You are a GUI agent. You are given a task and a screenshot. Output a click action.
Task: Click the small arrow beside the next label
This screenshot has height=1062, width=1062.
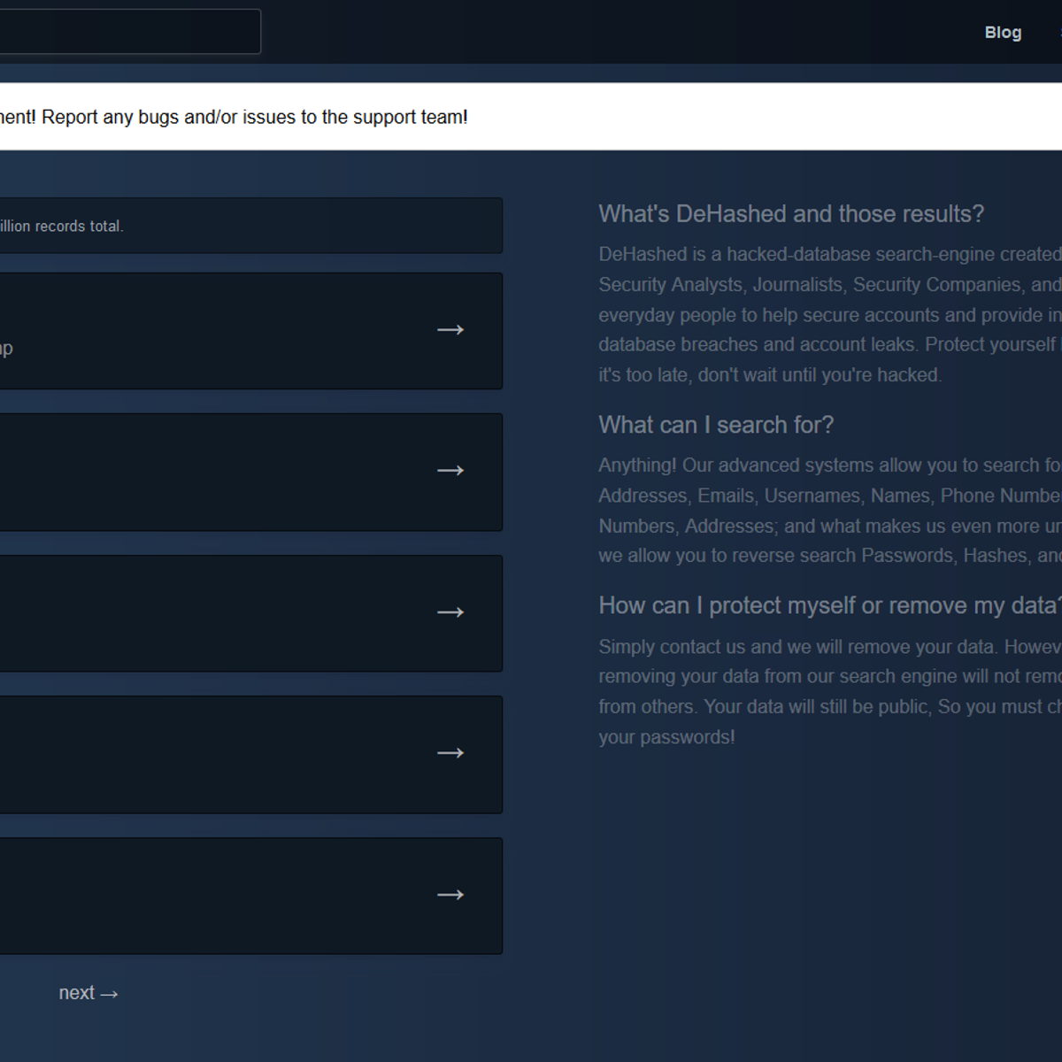coord(109,995)
